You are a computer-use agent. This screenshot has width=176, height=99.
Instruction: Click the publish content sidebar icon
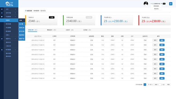point(2,13)
